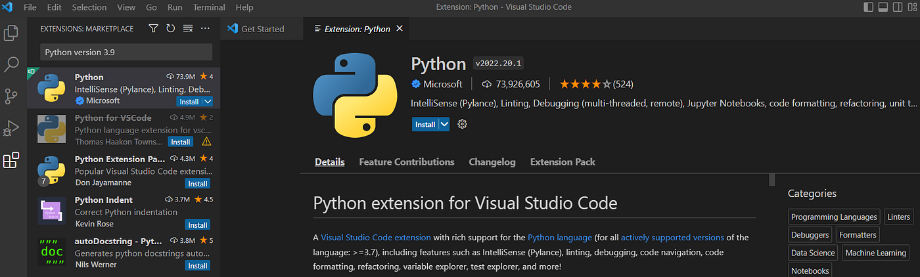Open the Run and Debug view
The height and width of the screenshot is (277, 920).
[x=11, y=128]
